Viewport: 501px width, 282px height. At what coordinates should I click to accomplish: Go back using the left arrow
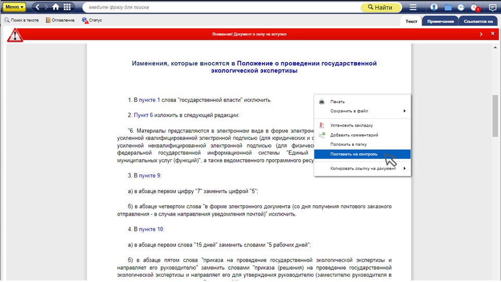38,7
